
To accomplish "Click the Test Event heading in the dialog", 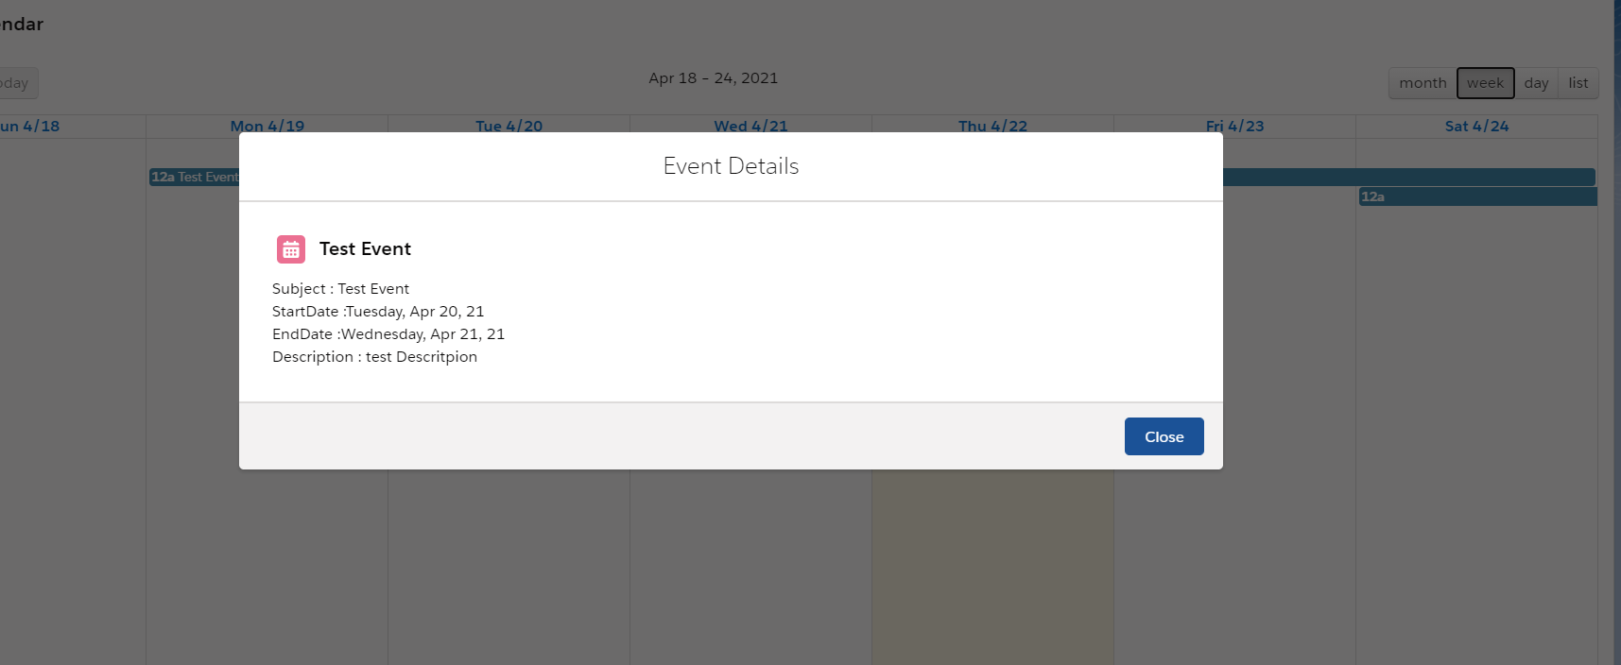I will [365, 249].
